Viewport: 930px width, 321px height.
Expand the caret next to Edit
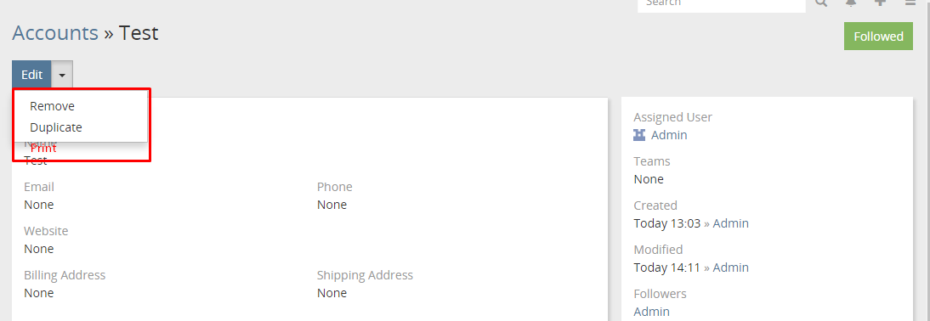point(62,76)
